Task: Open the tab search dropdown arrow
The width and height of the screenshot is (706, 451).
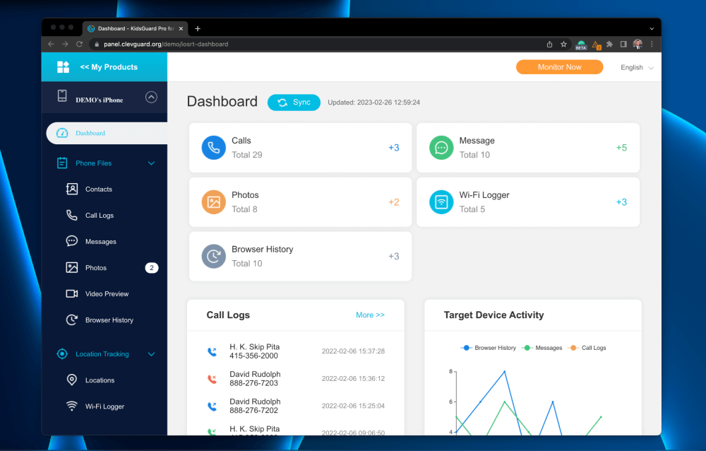Action: click(x=652, y=28)
